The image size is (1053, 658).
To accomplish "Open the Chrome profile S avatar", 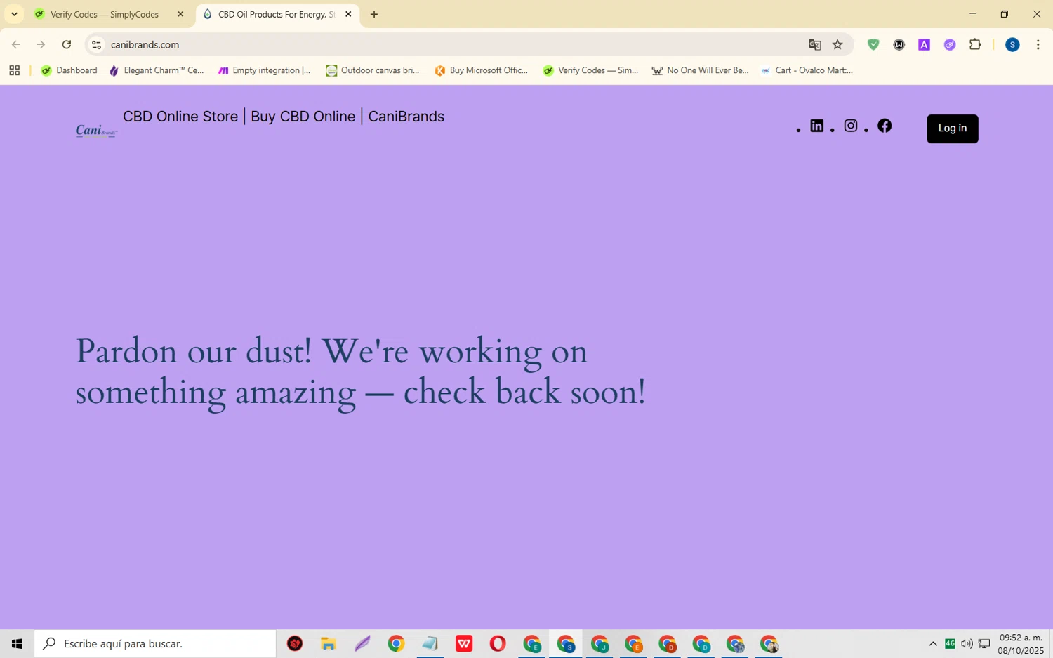I will tap(1012, 44).
